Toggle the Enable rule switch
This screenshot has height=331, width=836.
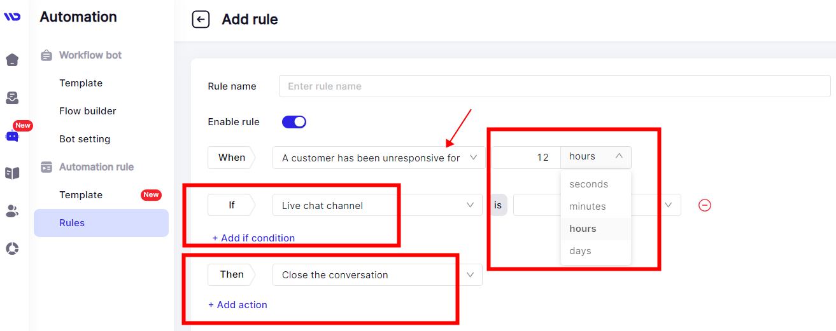click(294, 121)
